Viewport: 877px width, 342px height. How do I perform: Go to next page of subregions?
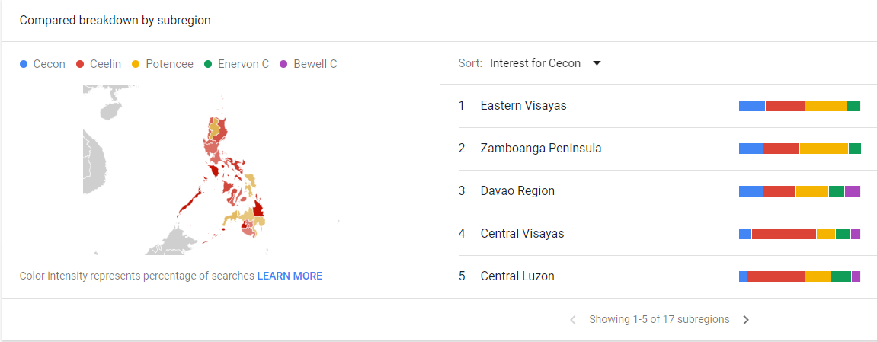746,320
